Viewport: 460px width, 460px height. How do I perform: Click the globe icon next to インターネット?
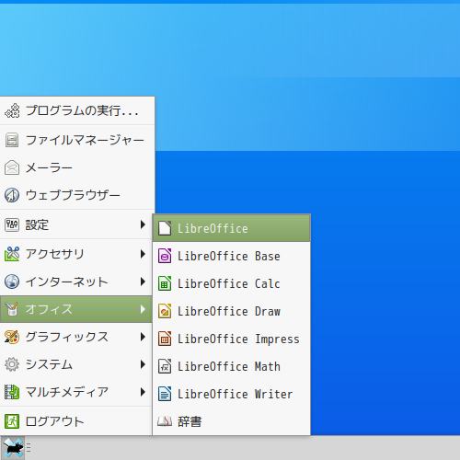tap(12, 282)
